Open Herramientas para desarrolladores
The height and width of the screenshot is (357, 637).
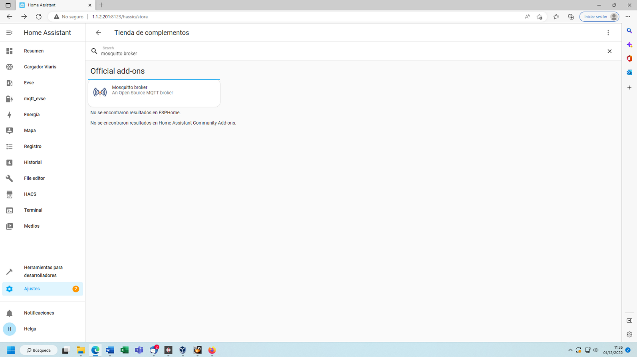(x=42, y=272)
